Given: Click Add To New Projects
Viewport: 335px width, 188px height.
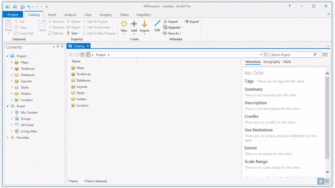Looking at the screenshot, I should (x=99, y=33).
